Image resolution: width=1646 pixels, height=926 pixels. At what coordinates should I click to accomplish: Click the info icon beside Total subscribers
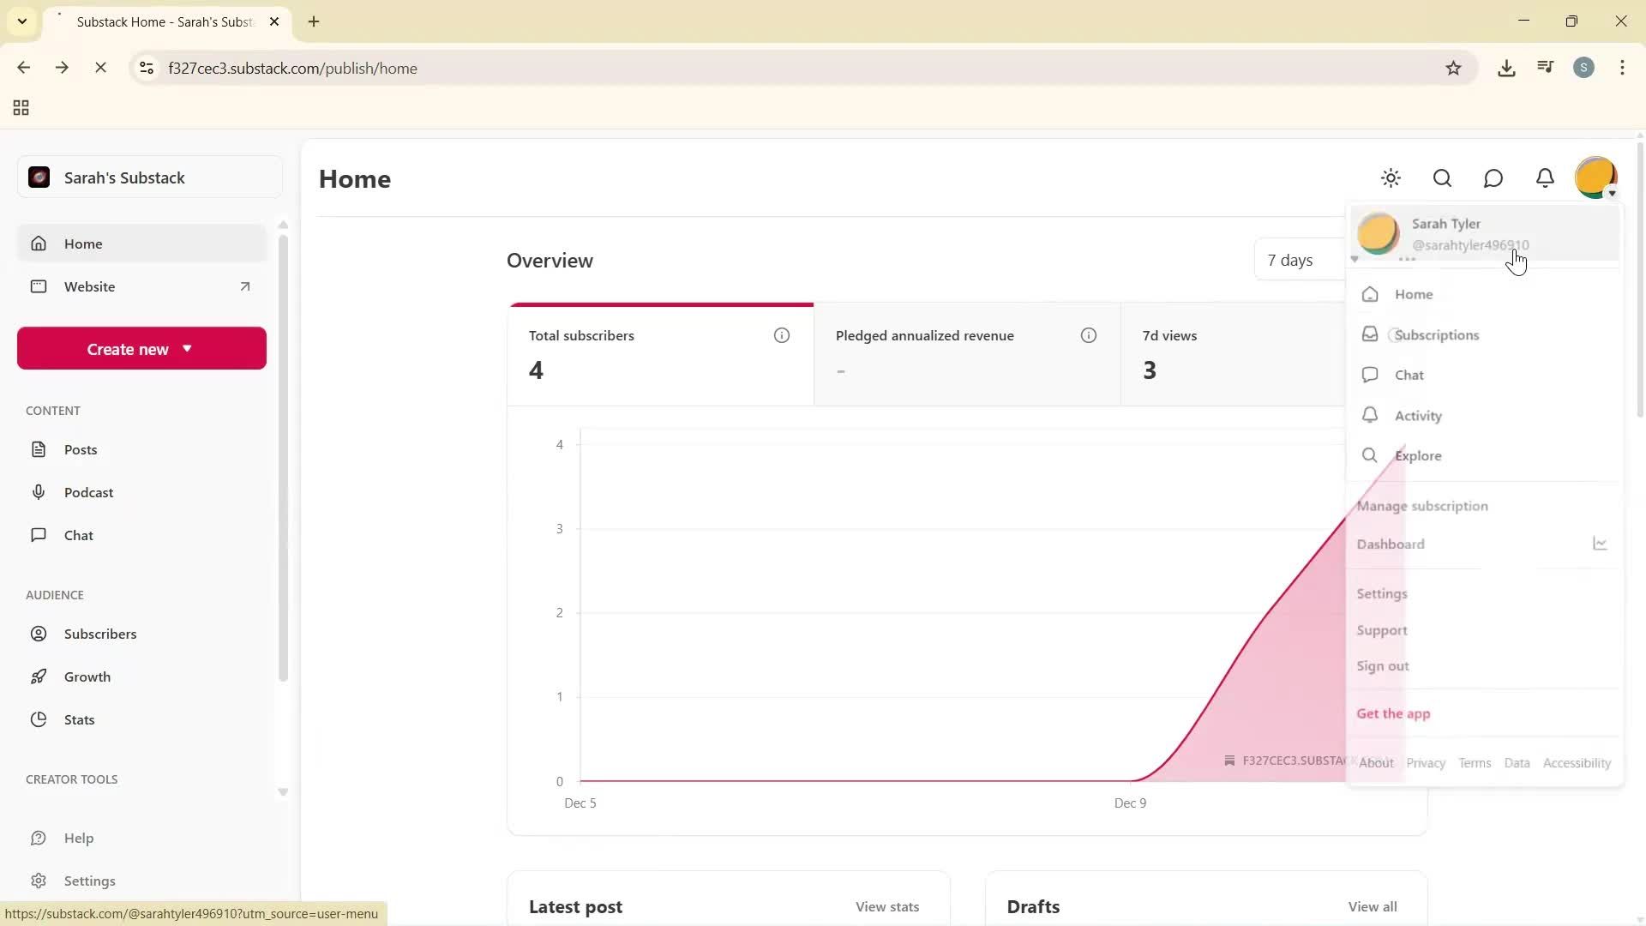(781, 335)
